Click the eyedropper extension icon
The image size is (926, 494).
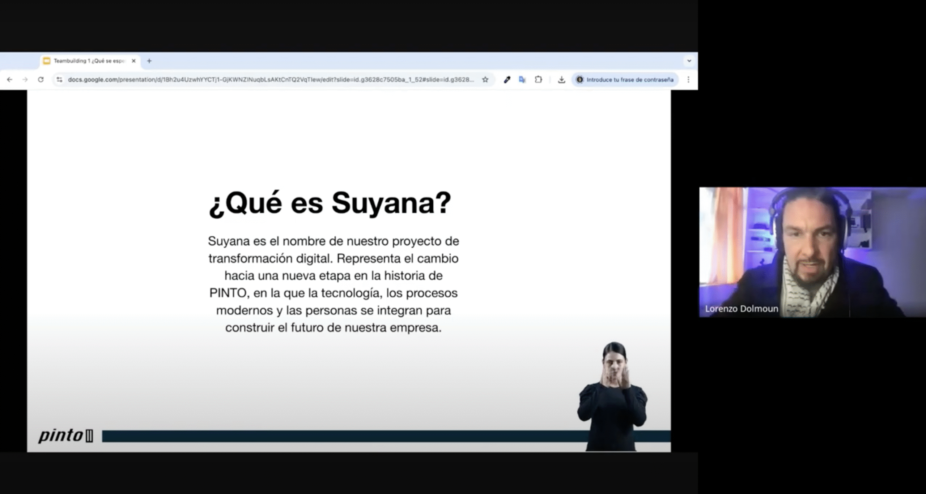tap(507, 80)
